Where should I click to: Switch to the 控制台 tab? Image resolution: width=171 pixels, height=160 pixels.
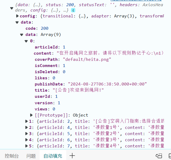tap(12, 156)
